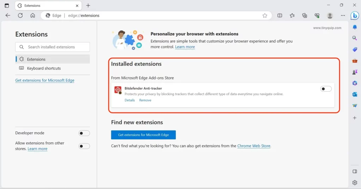Viewport: 361px width, 189px height.
Task: Open the tab actions menu icon
Action: (x=7, y=6)
